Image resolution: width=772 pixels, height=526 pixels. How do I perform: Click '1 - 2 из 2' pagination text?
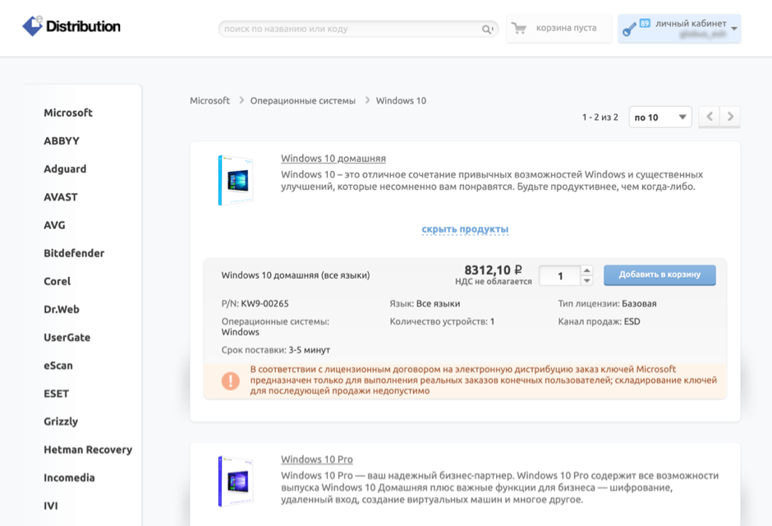tap(600, 118)
